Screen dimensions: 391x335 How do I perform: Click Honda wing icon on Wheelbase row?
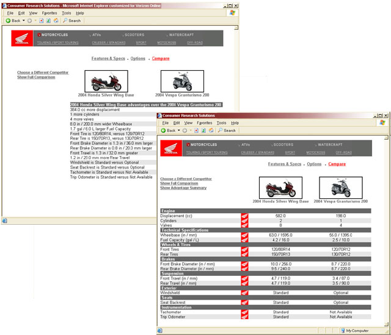click(244, 235)
